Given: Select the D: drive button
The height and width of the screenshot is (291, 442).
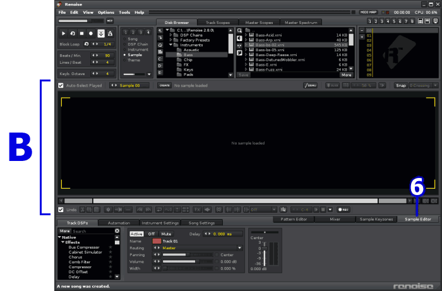Looking at the screenshot, I should [x=160, y=66].
